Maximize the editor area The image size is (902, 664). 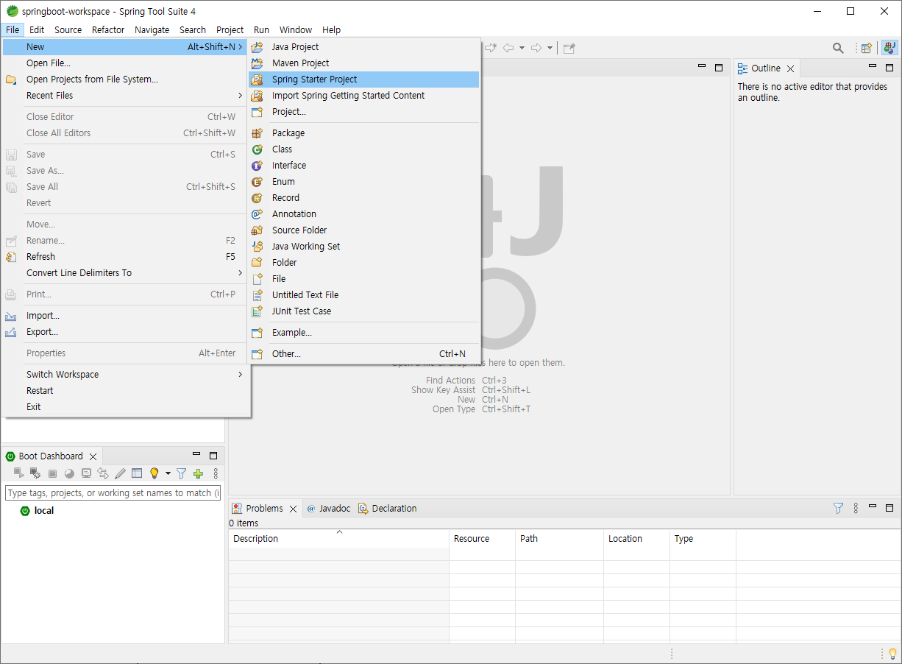(x=719, y=68)
